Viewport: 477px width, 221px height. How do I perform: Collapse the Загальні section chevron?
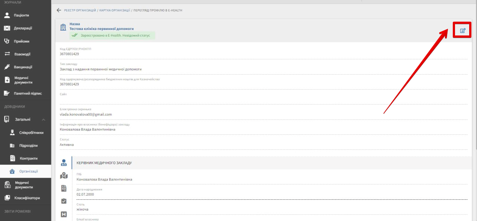tap(44, 119)
